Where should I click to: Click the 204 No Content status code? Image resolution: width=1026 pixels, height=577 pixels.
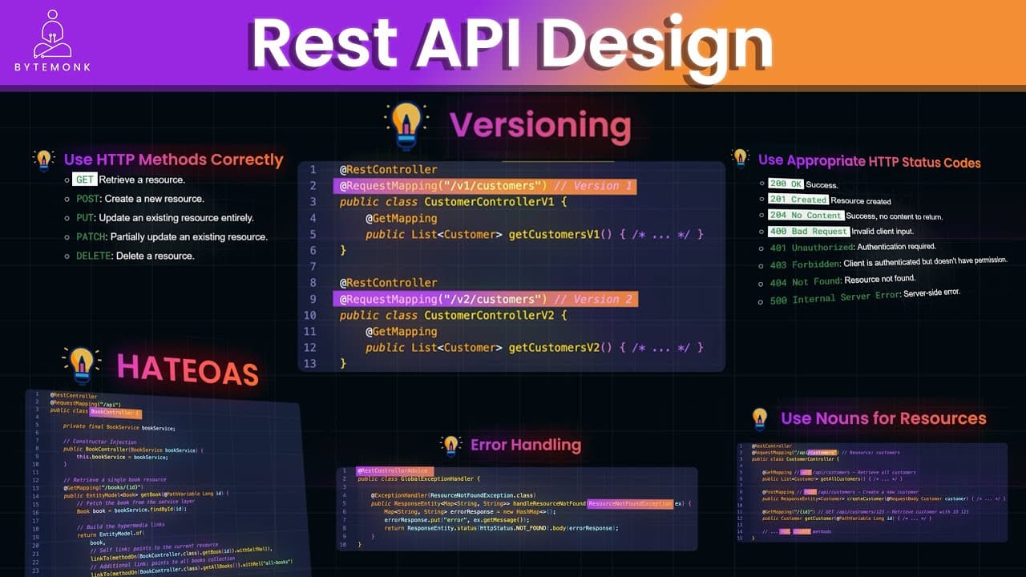pos(806,216)
